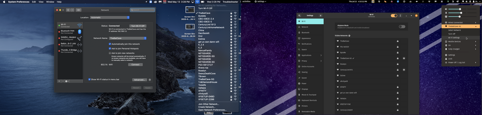
Task: Choose Open Network Preferences menu item
Action: [x=212, y=110]
